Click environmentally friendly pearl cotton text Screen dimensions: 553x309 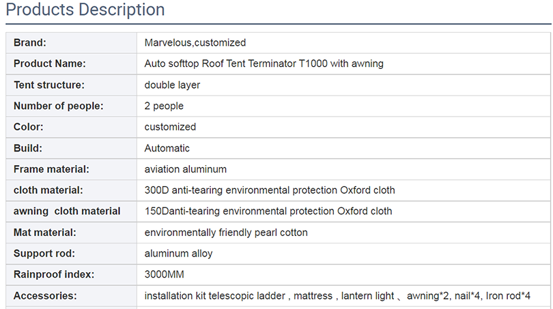(x=226, y=233)
